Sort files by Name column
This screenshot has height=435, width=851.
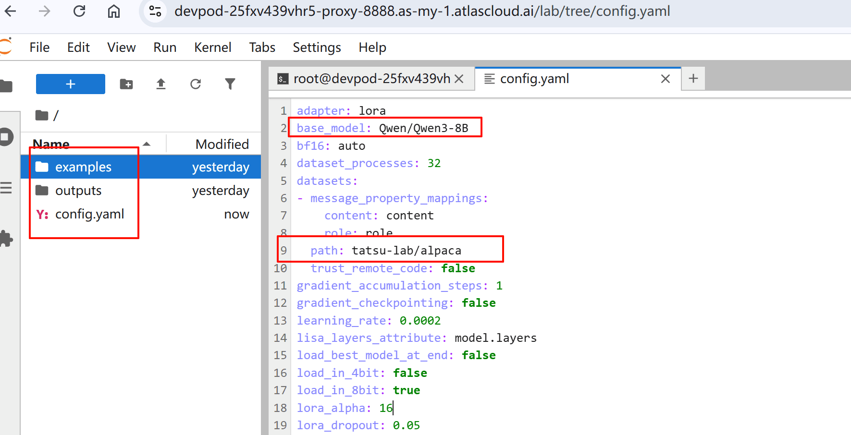click(x=51, y=144)
